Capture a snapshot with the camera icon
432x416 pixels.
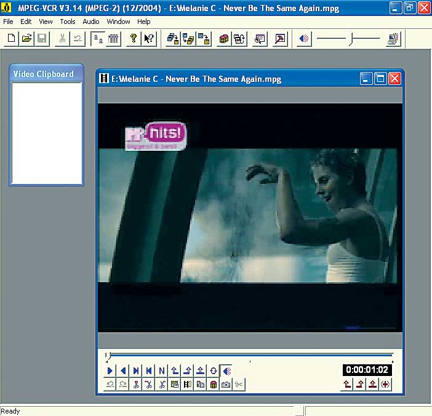point(226,384)
